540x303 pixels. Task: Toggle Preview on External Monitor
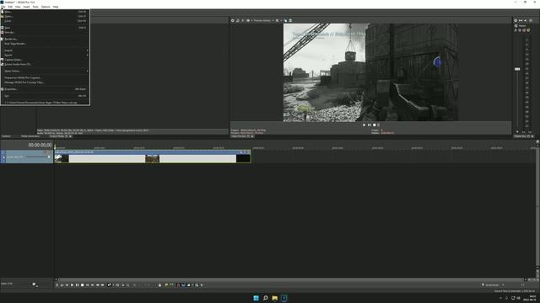(238, 20)
